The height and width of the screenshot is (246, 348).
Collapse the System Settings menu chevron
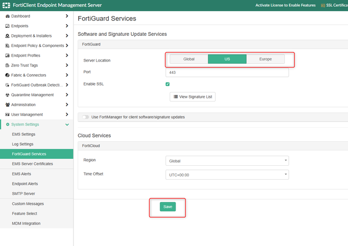pyautogui.click(x=67, y=125)
